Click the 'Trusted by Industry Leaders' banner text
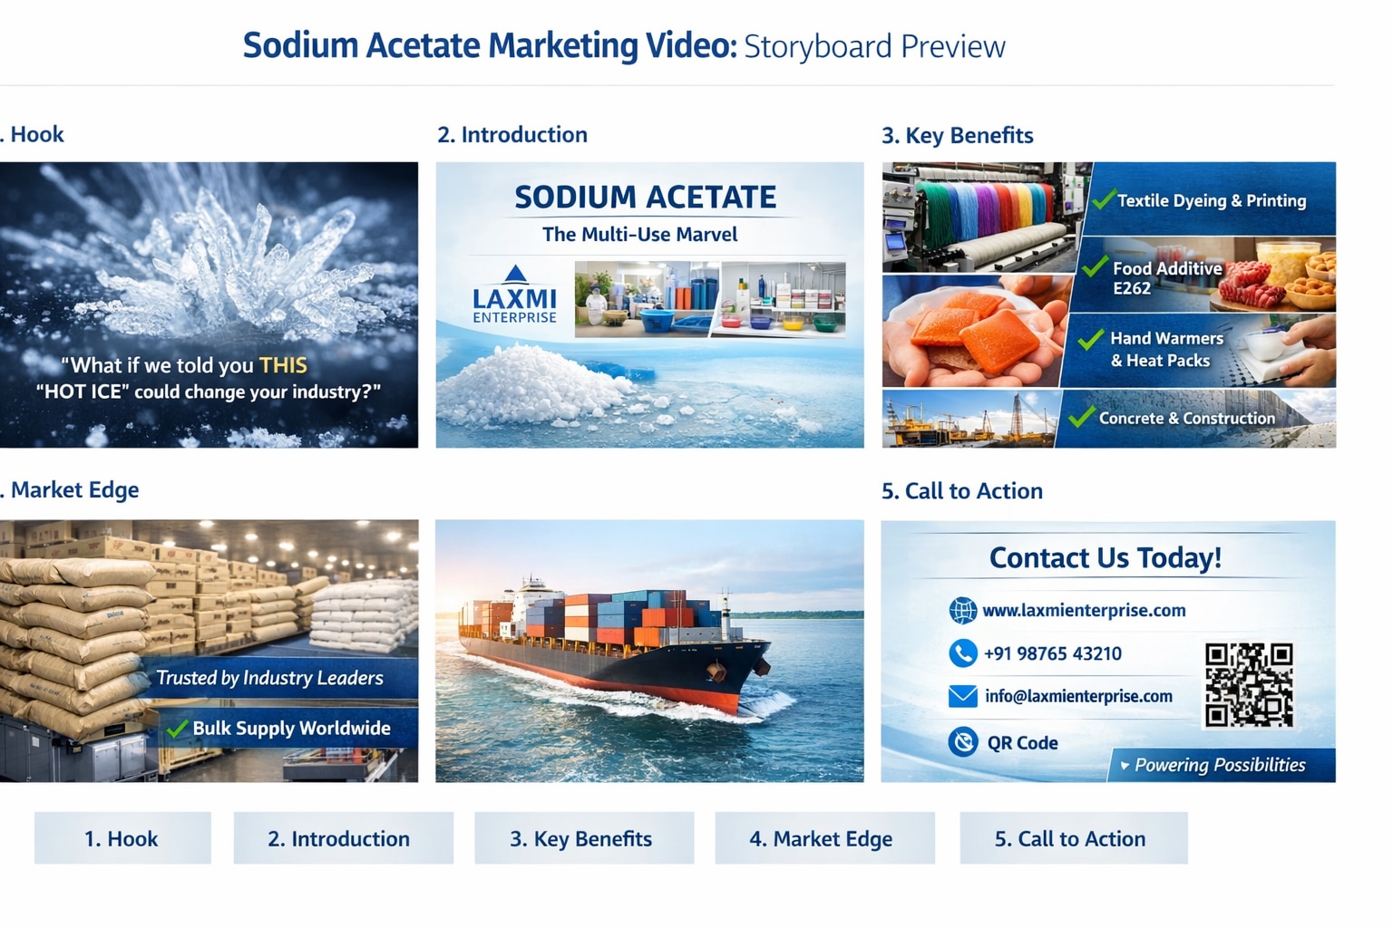Image resolution: width=1393 pixels, height=928 pixels. tap(269, 678)
